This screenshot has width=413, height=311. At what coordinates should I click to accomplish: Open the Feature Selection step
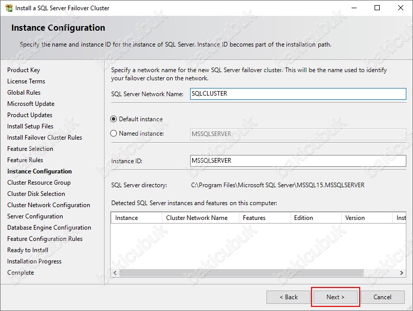click(30, 149)
